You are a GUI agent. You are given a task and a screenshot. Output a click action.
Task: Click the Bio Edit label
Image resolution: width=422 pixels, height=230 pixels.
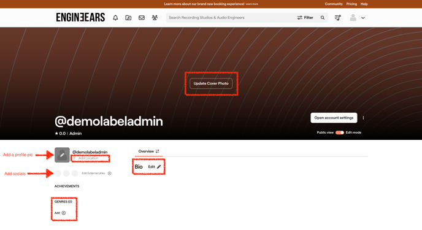[x=152, y=167]
